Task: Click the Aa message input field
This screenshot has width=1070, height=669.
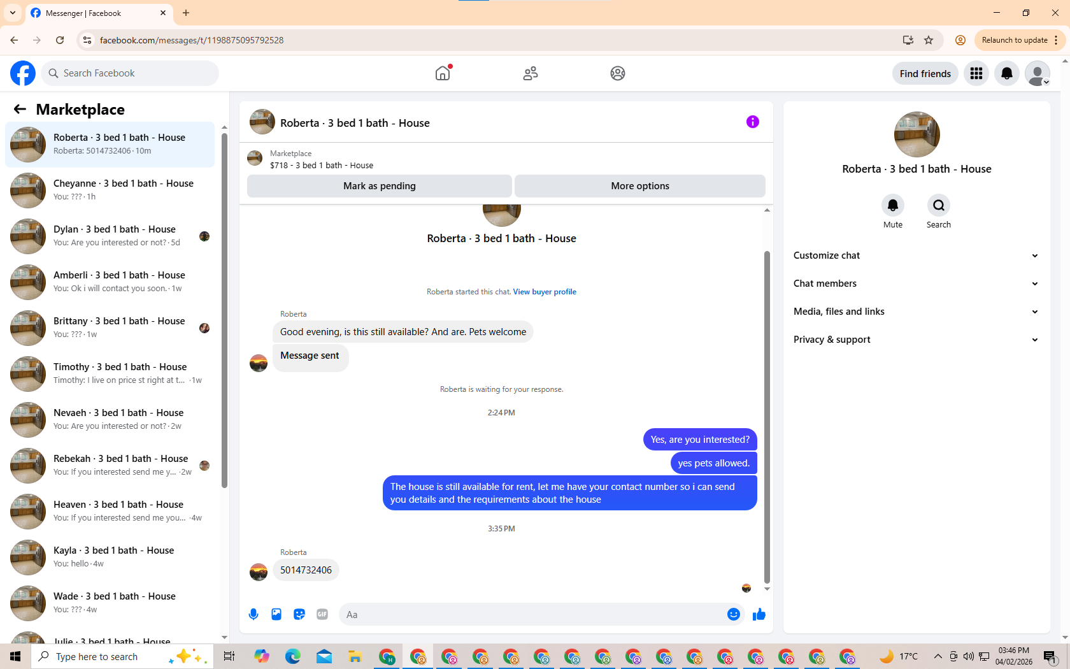Action: pyautogui.click(x=532, y=614)
